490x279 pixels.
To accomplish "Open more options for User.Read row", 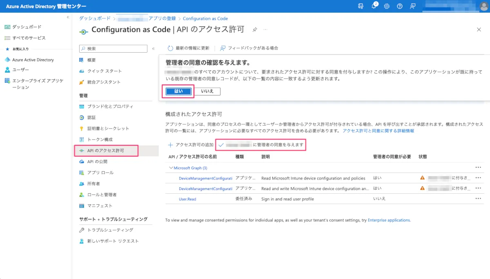I will [x=478, y=199].
